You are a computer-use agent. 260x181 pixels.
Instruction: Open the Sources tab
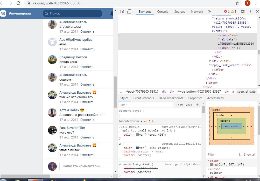click(x=180, y=12)
